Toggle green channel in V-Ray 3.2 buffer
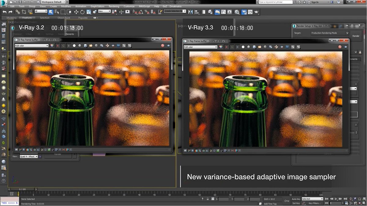367x206 pixels. coord(63,45)
